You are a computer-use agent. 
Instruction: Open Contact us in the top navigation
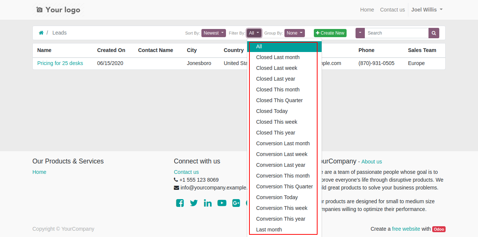click(392, 10)
